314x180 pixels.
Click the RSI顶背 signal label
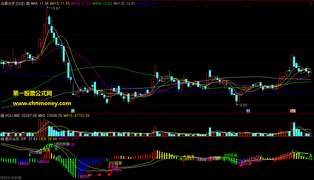[x=36, y=152]
